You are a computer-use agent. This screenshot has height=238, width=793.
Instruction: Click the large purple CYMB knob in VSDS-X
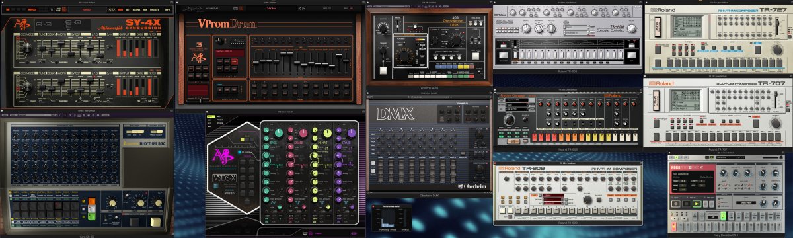352,132
